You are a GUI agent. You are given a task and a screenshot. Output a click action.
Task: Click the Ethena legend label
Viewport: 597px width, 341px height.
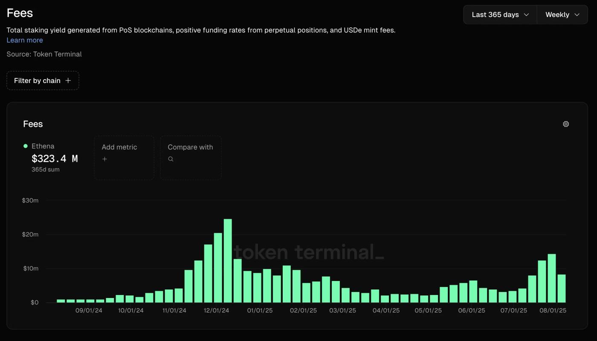pos(43,146)
